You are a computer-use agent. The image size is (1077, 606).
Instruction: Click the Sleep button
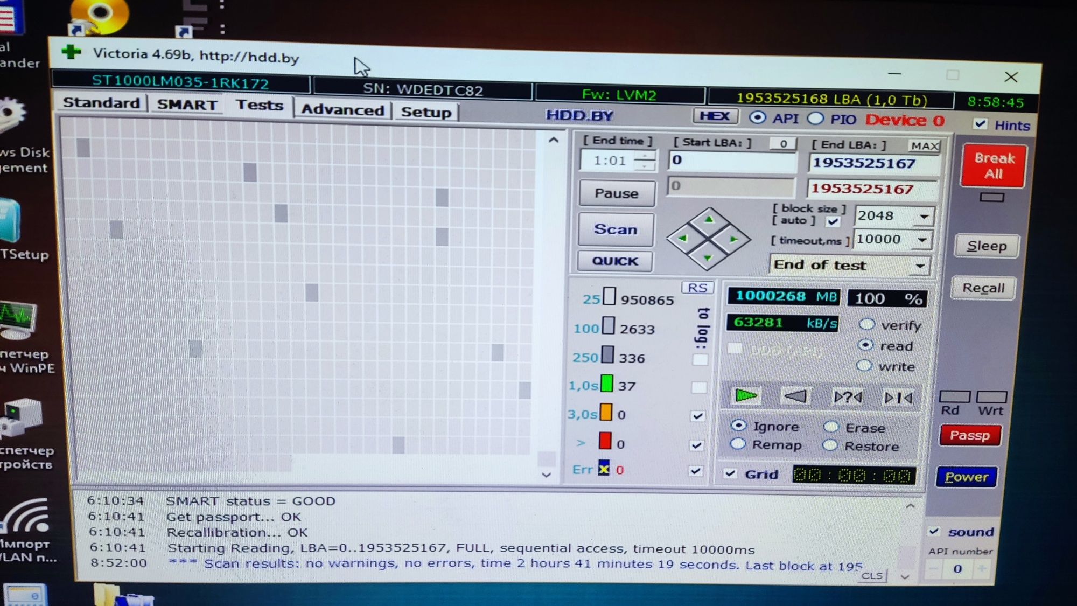coord(986,246)
